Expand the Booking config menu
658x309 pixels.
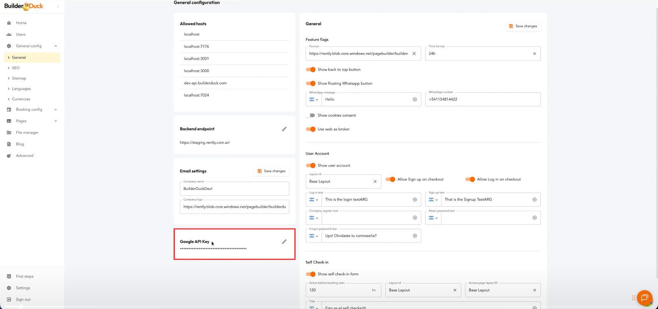tap(56, 110)
